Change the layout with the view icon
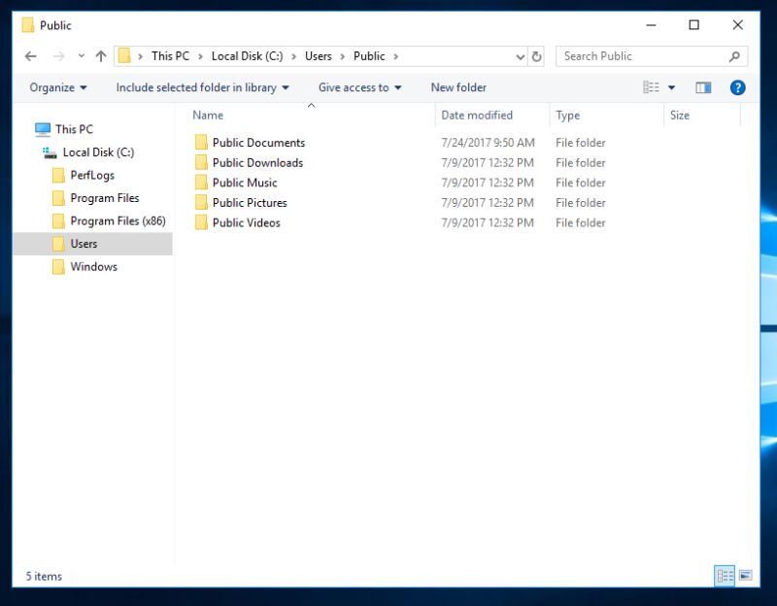 point(652,86)
